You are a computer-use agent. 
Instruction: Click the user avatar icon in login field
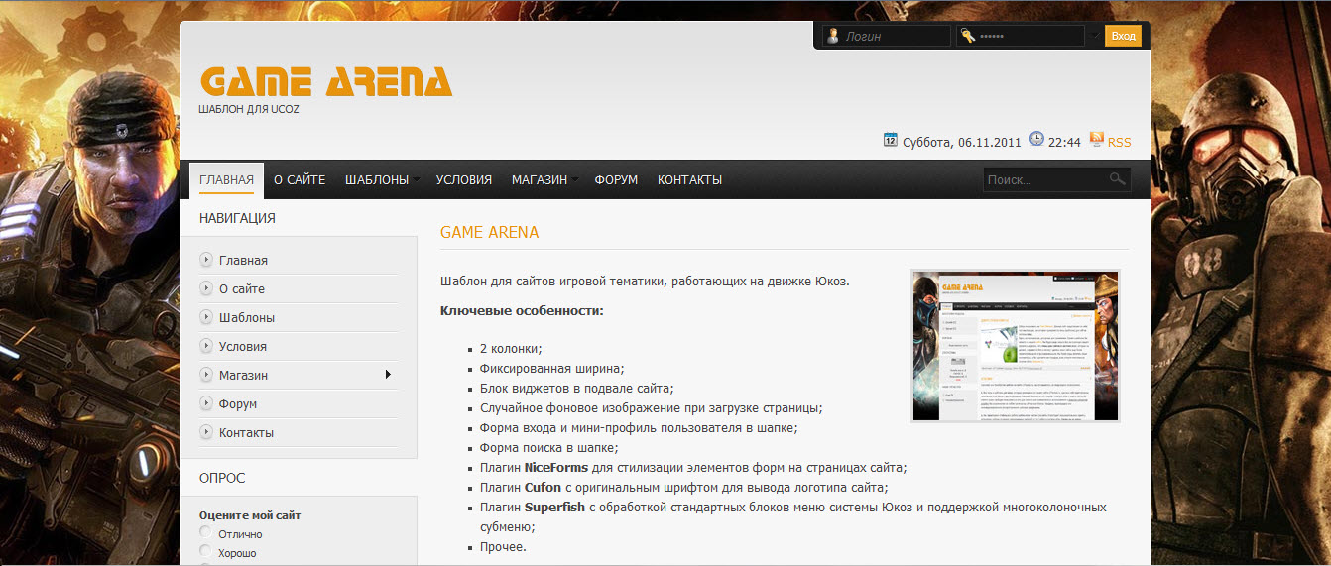[x=833, y=36]
